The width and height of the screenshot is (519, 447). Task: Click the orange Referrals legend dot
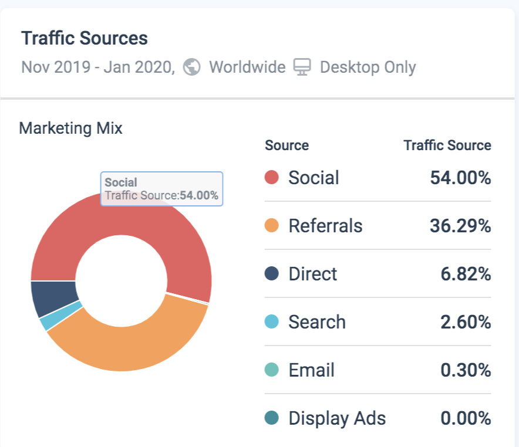[x=271, y=226]
